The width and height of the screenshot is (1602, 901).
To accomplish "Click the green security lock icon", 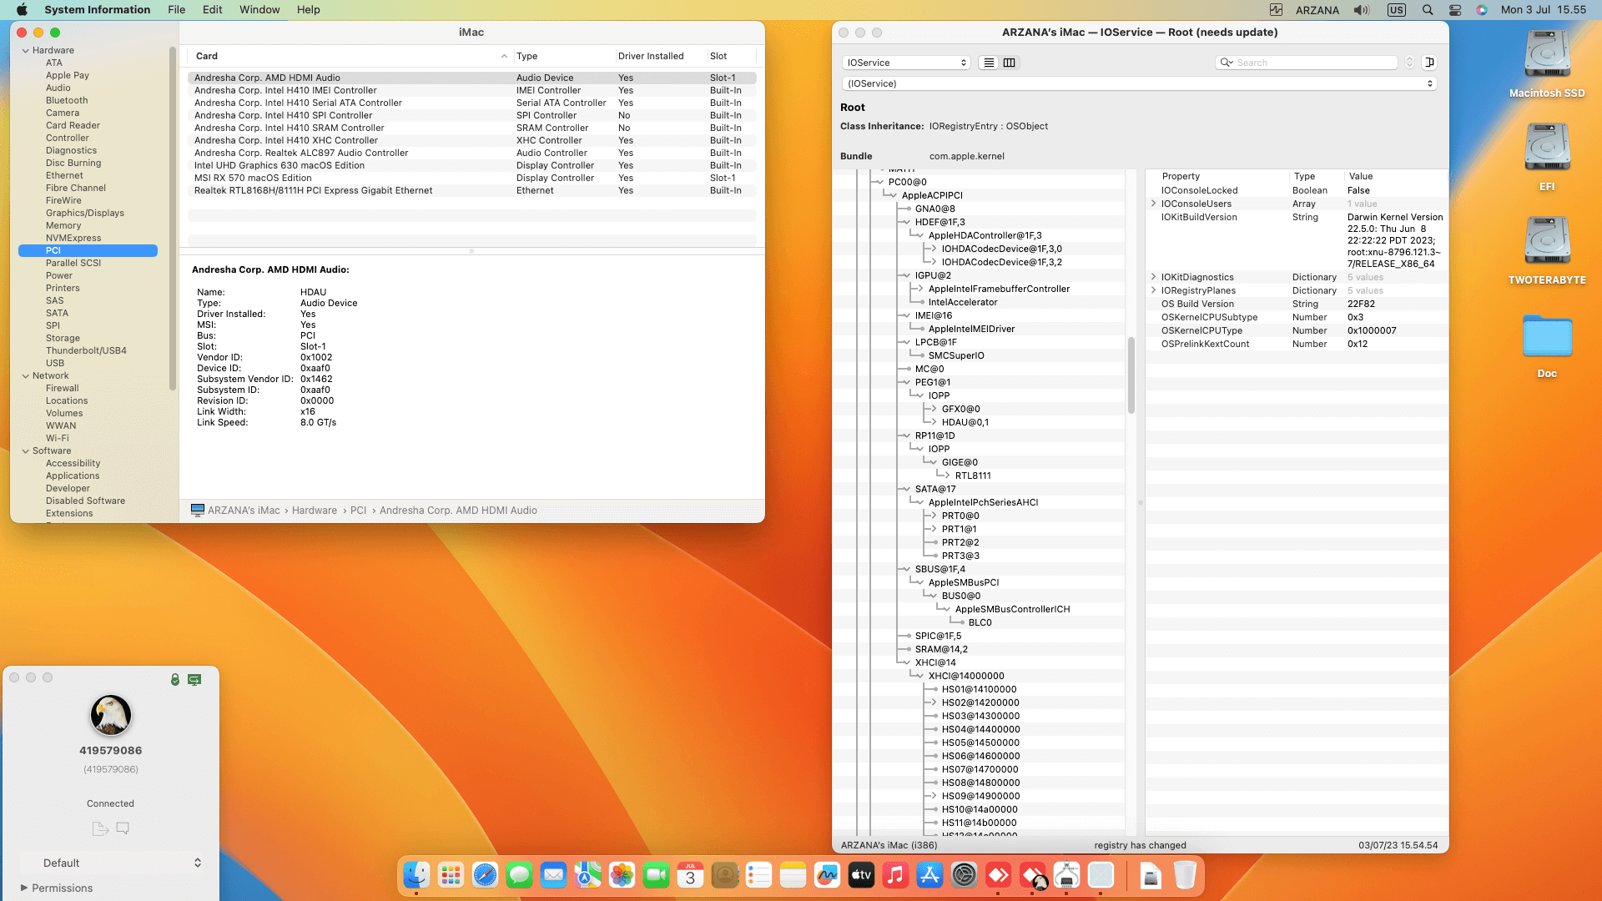I will point(175,680).
